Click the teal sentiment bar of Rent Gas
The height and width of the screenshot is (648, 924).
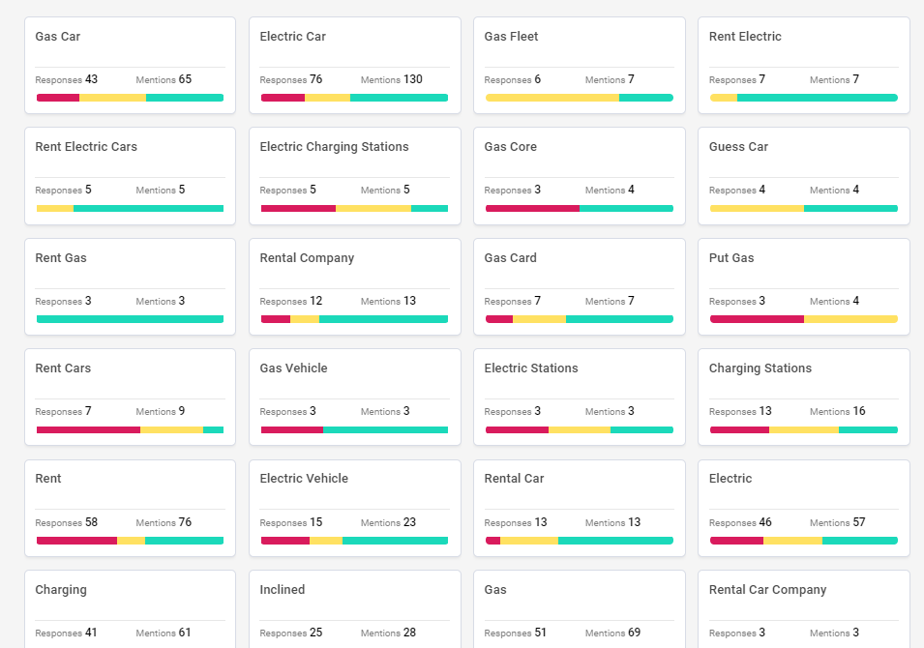(130, 319)
